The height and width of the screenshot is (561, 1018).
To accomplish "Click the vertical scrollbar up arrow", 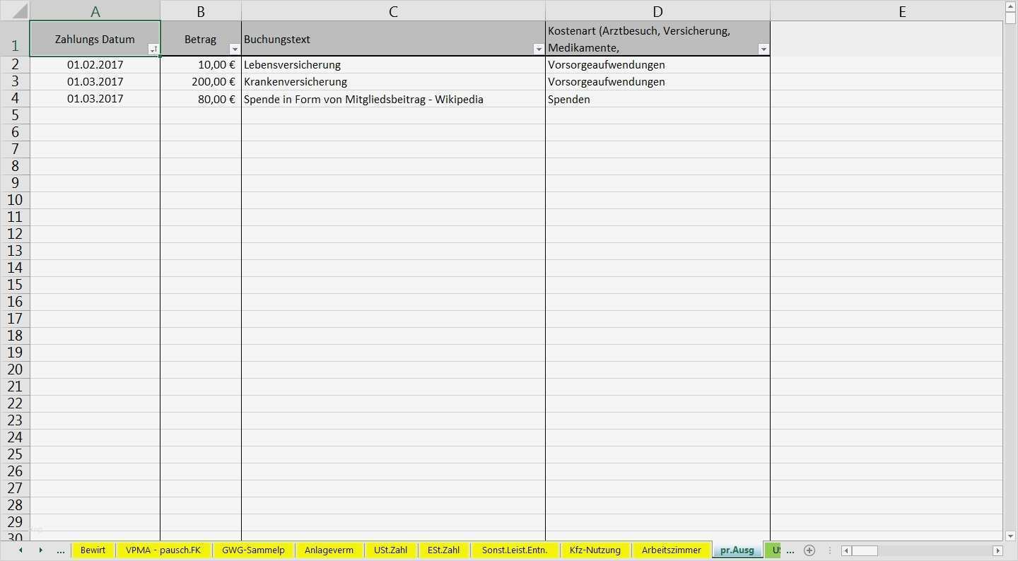I will point(1011,6).
